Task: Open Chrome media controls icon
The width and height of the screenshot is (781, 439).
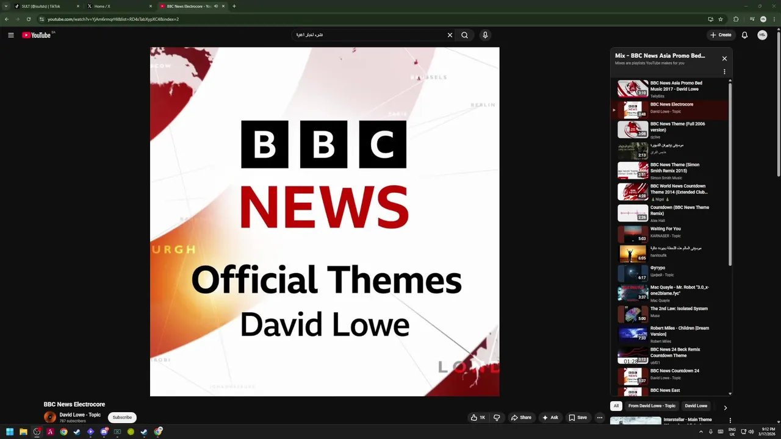Action: (x=751, y=19)
